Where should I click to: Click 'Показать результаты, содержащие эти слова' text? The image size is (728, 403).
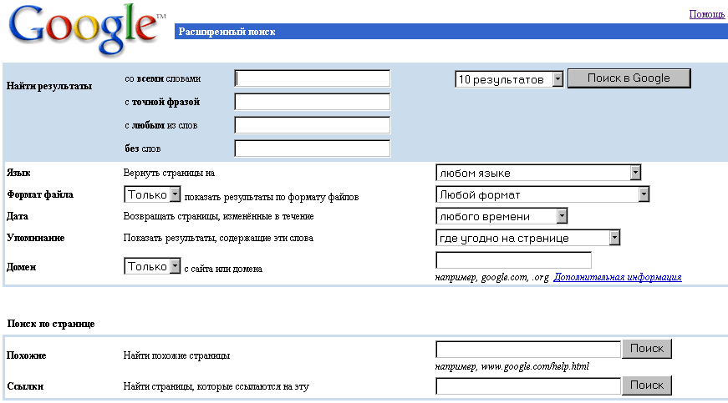click(x=218, y=238)
